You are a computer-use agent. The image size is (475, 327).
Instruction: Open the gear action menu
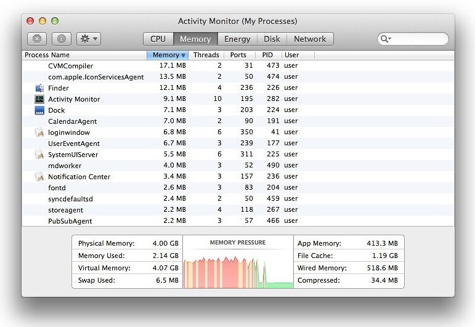pos(89,39)
